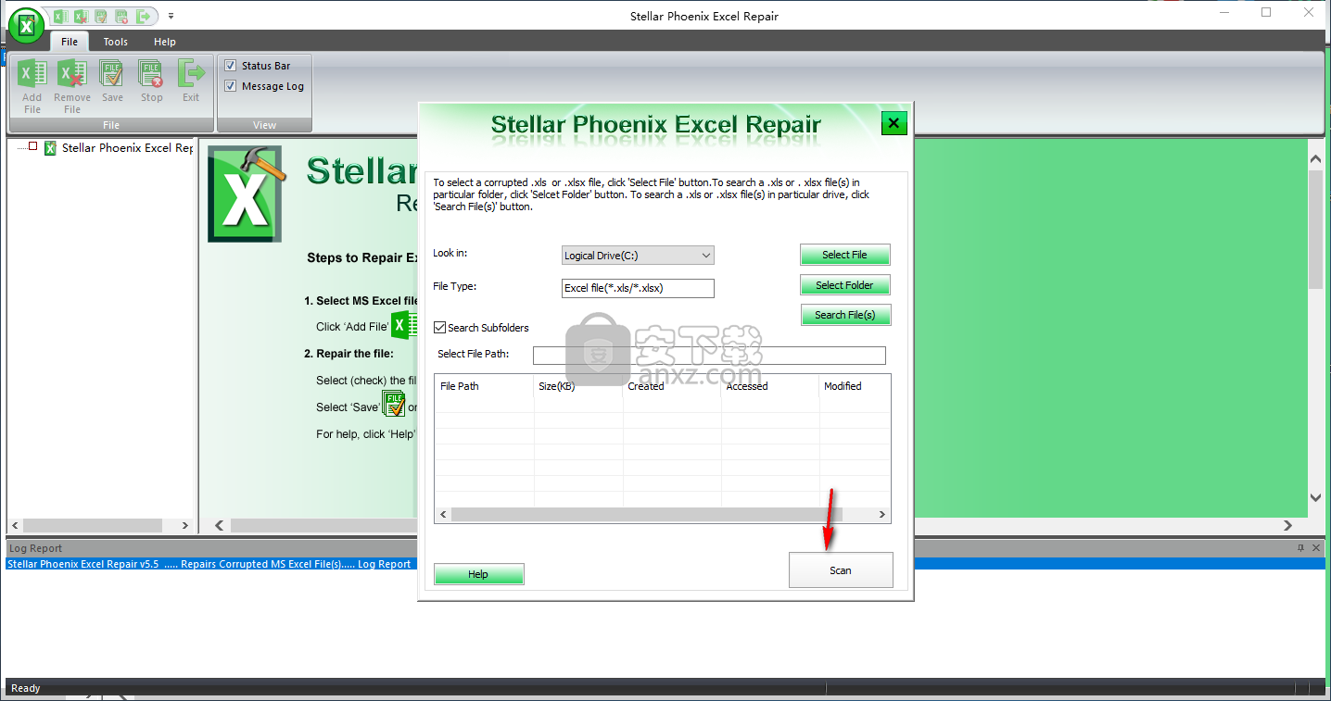Viewport: 1331px width, 701px height.
Task: Open the Help ribbon tab
Action: pyautogui.click(x=165, y=42)
